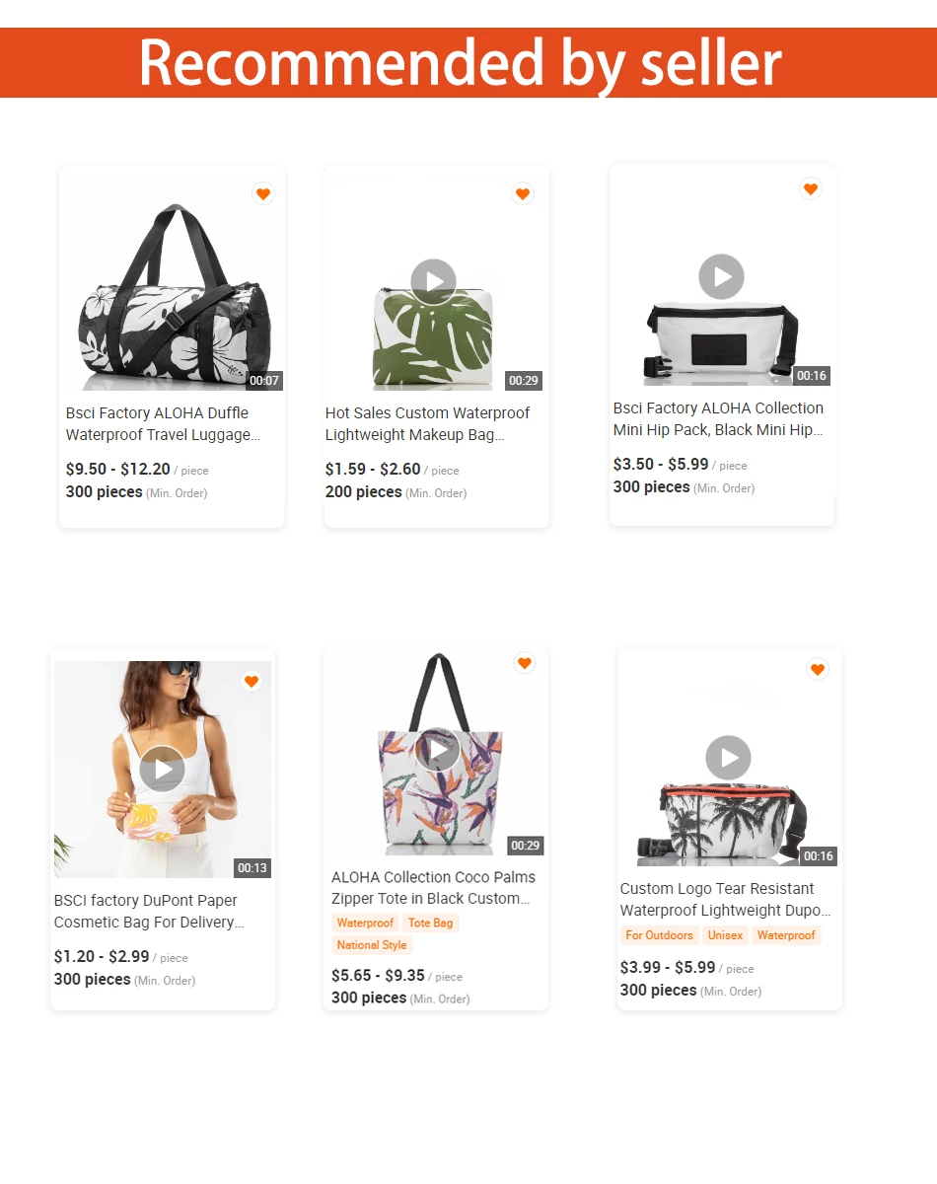Click heart icon on Makeup Bag product
This screenshot has width=937, height=1184.
click(523, 193)
